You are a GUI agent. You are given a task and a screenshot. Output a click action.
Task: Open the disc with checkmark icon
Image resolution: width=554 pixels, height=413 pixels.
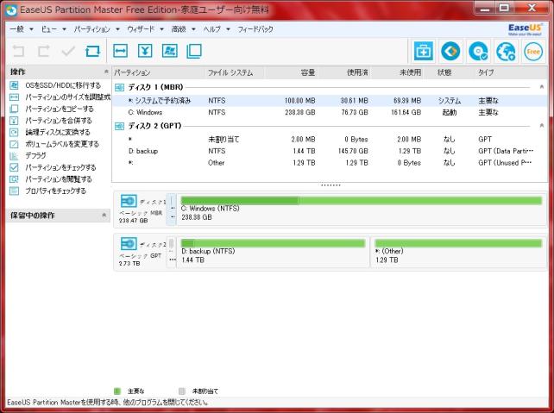tap(478, 52)
